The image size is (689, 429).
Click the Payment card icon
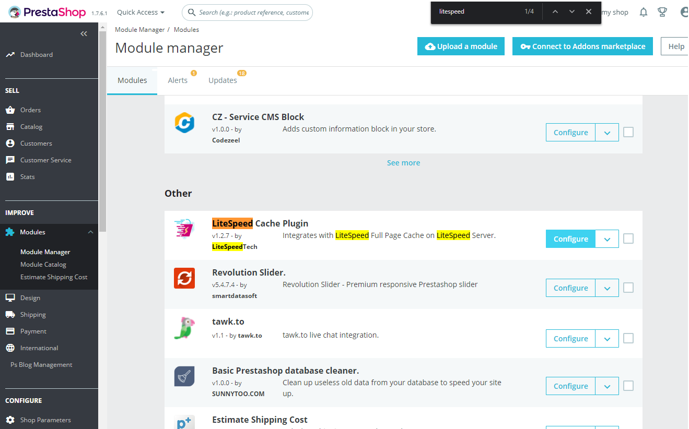[x=10, y=331]
